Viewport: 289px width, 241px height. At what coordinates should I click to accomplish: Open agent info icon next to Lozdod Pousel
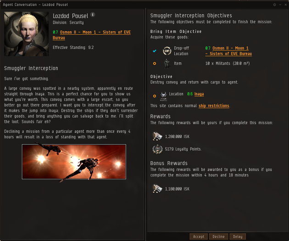pos(93,15)
